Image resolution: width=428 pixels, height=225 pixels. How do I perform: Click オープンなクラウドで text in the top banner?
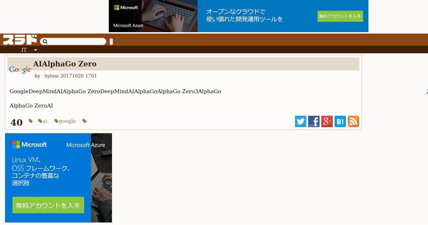click(x=235, y=11)
